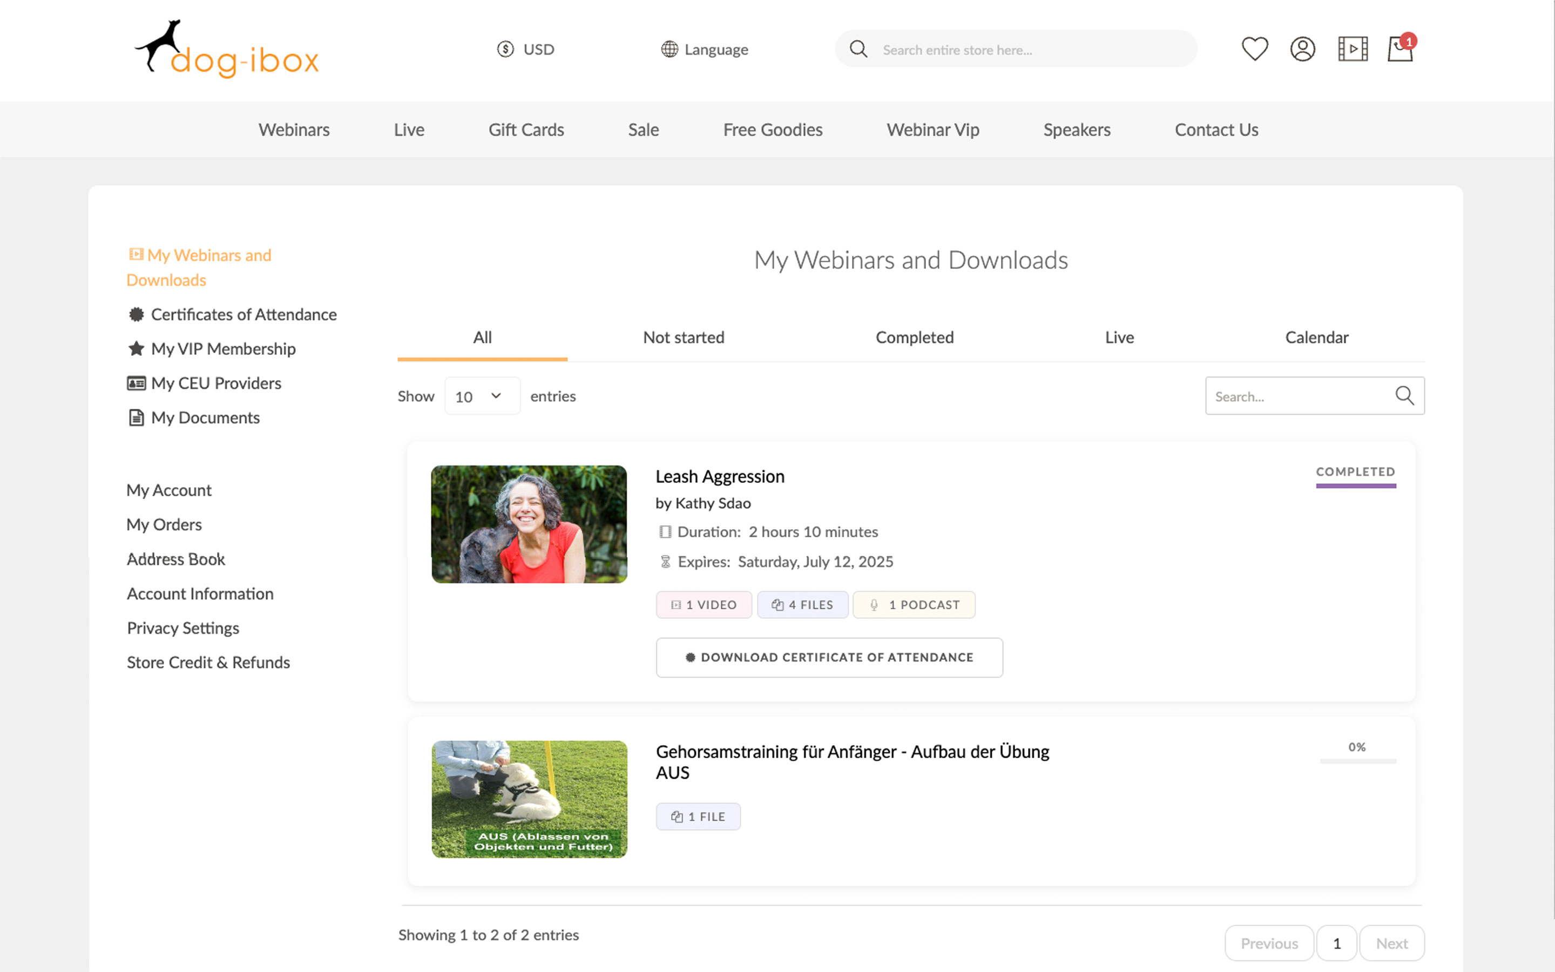Open My Documents in the sidebar
This screenshot has height=972, width=1555.
point(193,418)
